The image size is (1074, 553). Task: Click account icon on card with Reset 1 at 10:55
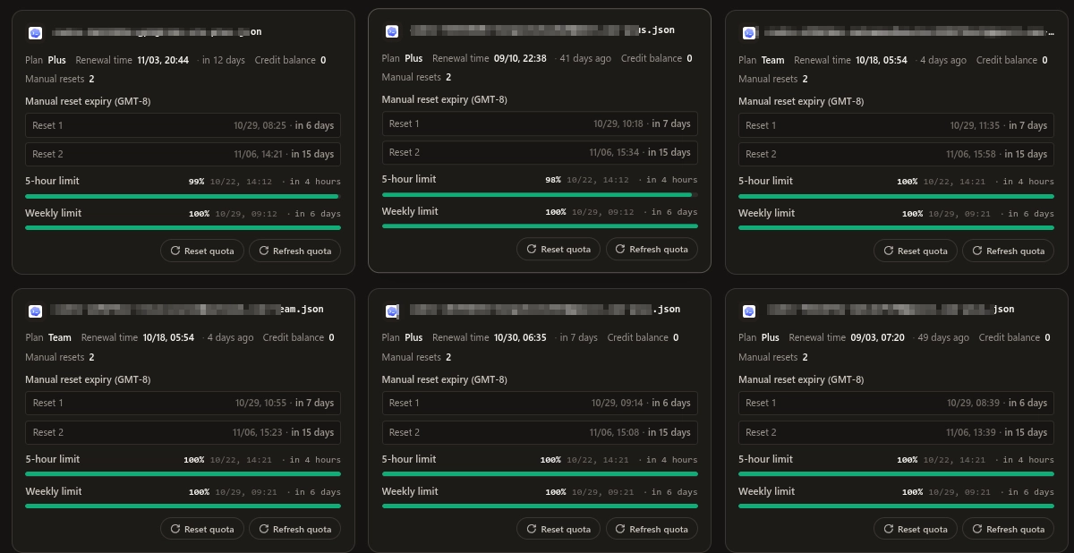click(x=35, y=311)
